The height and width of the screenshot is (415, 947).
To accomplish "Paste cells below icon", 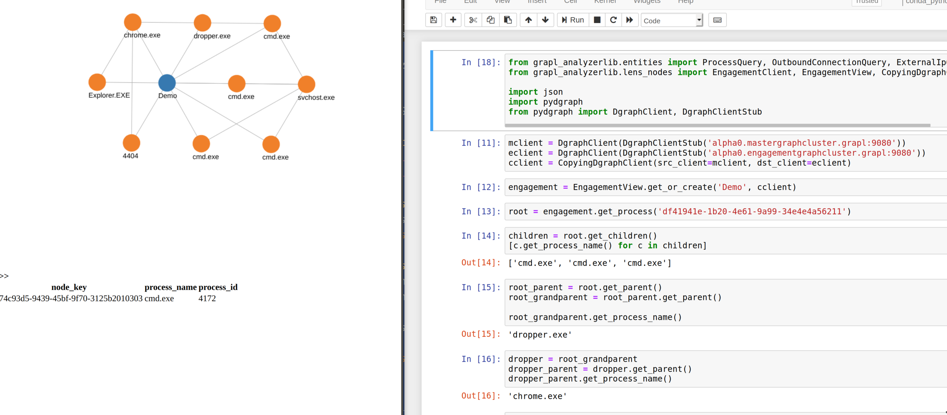I will point(508,20).
